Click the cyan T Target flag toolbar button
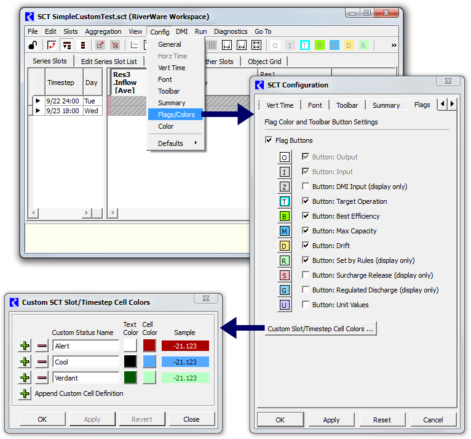The height and width of the screenshot is (439, 471). 304,46
